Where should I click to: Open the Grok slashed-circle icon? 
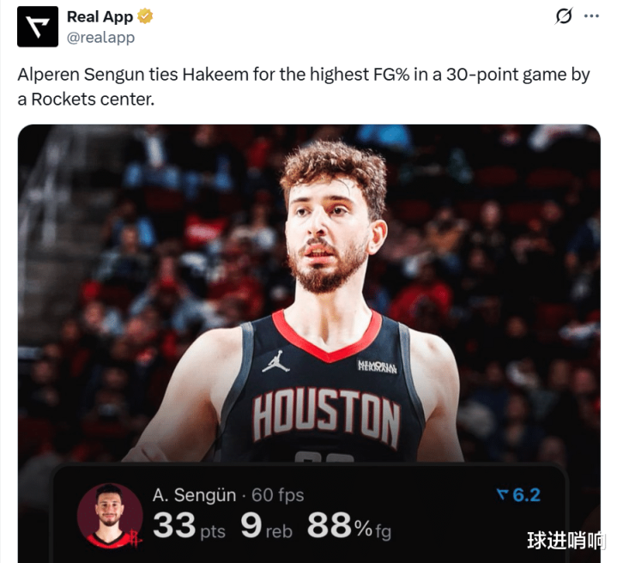(x=564, y=16)
